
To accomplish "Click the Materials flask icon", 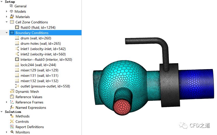I will pyautogui.click(x=12, y=17).
